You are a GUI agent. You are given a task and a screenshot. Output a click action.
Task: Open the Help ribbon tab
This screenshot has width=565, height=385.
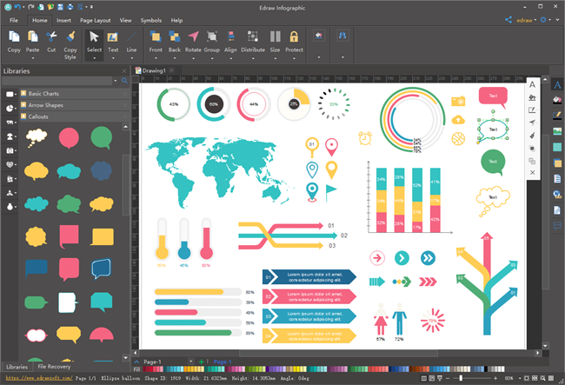pyautogui.click(x=176, y=20)
